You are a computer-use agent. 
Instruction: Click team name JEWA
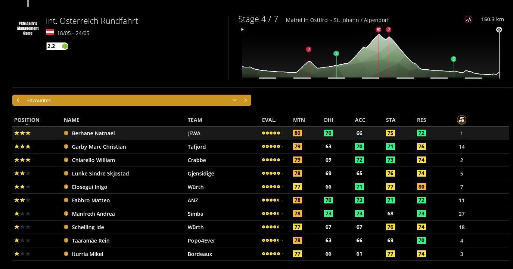click(194, 133)
